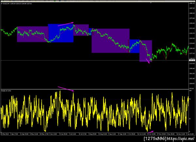Select the purple July rectangle
The height and width of the screenshot is (142, 196).
coord(81,30)
